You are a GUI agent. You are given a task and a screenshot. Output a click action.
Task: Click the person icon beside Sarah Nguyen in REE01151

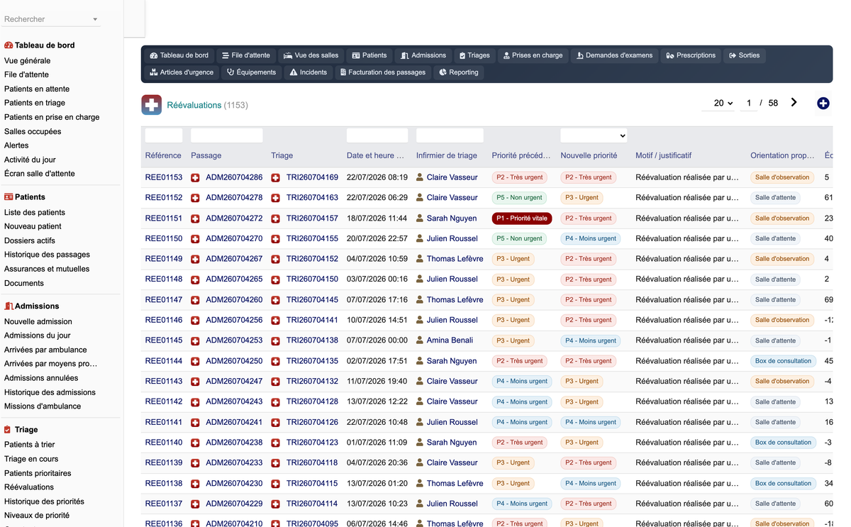(x=420, y=218)
